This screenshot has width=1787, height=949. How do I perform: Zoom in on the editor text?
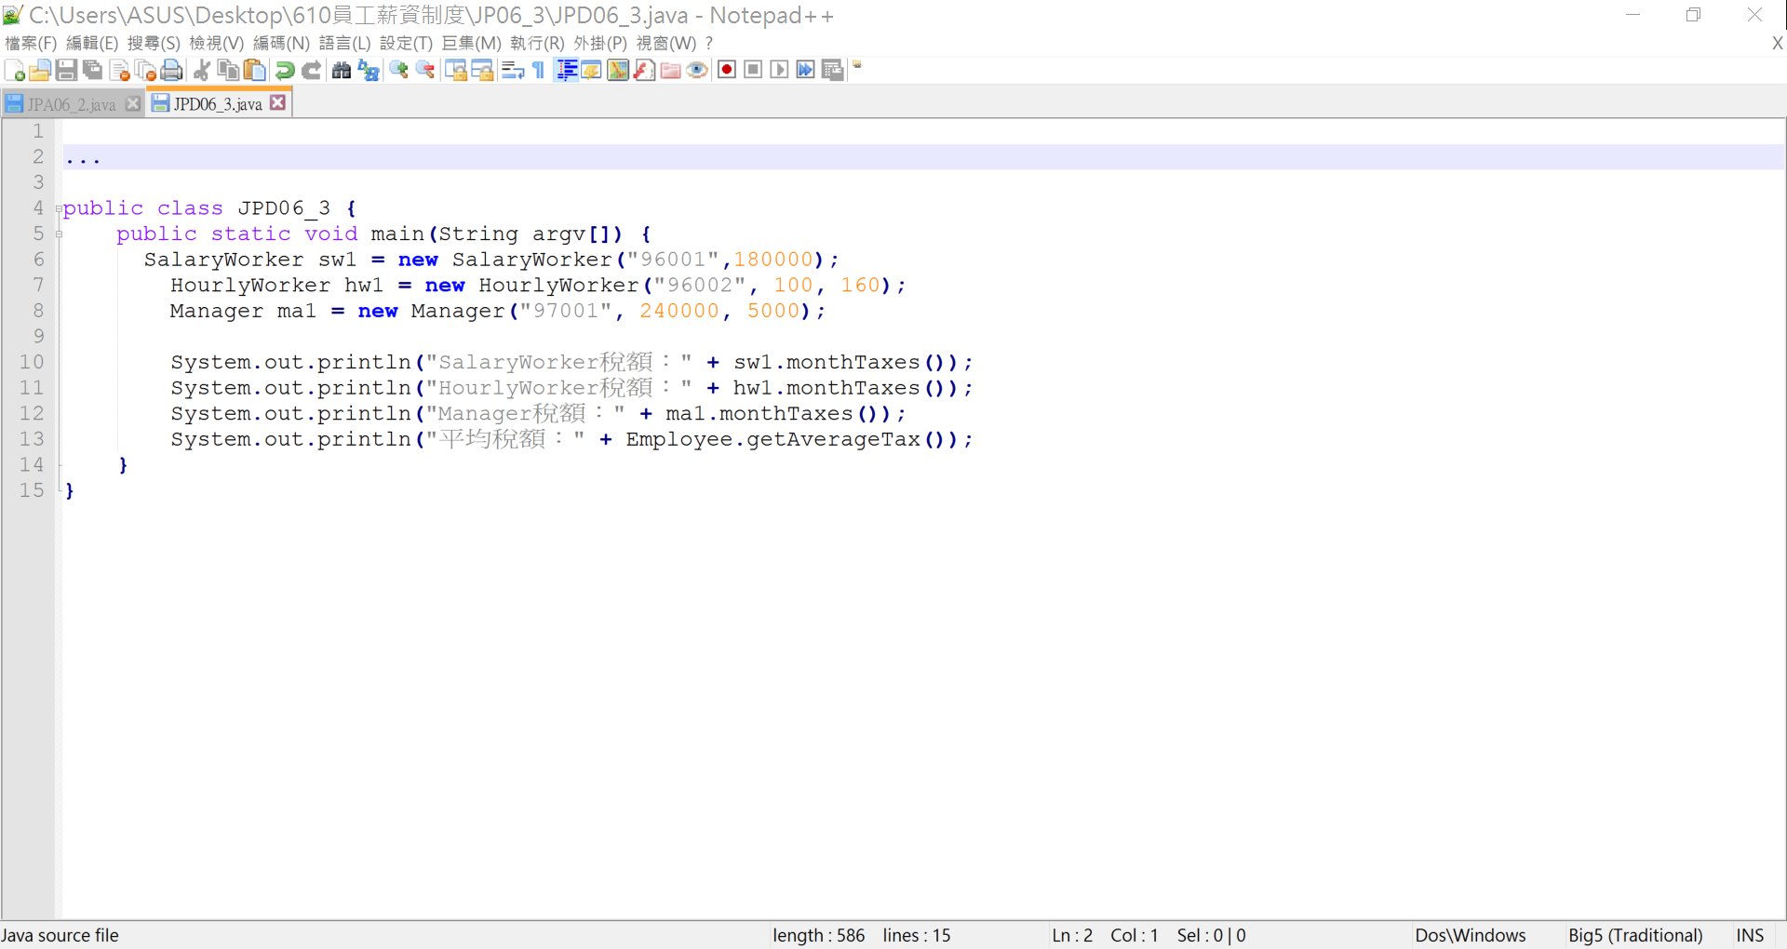click(x=399, y=71)
